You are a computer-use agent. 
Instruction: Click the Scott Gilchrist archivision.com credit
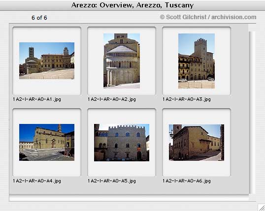[x=208, y=17]
